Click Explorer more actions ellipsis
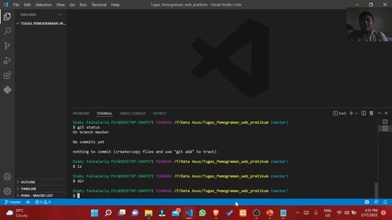The width and height of the screenshot is (392, 220). (x=59, y=15)
